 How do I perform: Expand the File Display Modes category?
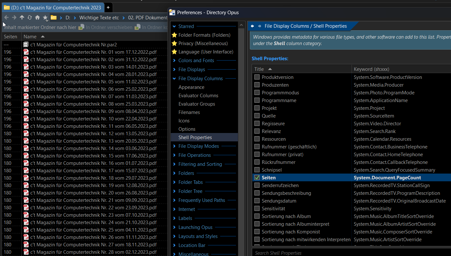[174, 146]
